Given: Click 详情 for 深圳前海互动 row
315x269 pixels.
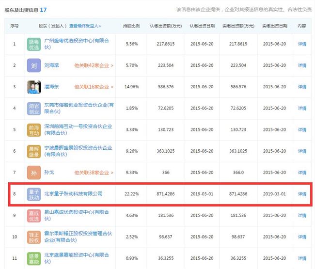Looking at the screenshot, I should [x=302, y=130].
